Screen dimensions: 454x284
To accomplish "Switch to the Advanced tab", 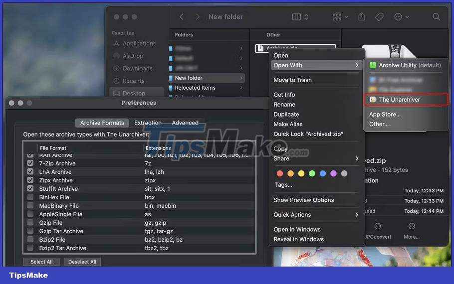I will tap(185, 123).
